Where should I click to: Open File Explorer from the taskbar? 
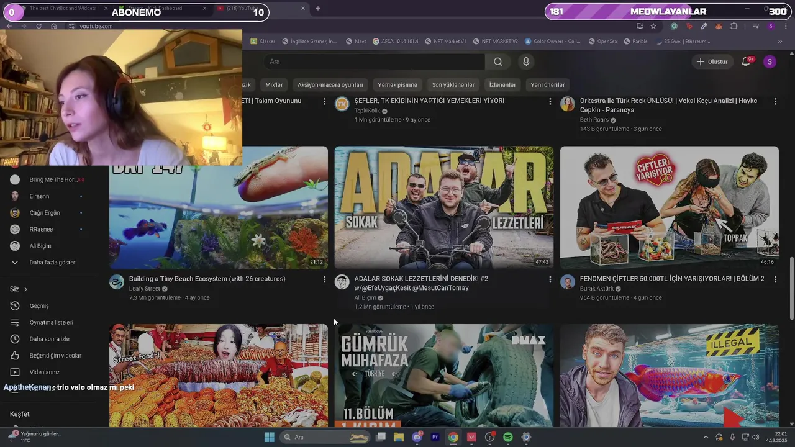point(399,437)
